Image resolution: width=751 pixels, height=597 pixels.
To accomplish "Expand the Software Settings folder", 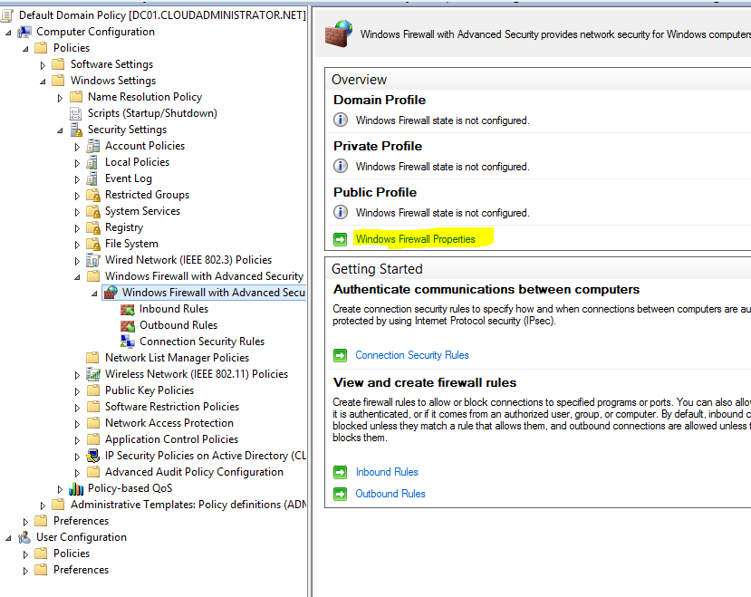I will [43, 65].
